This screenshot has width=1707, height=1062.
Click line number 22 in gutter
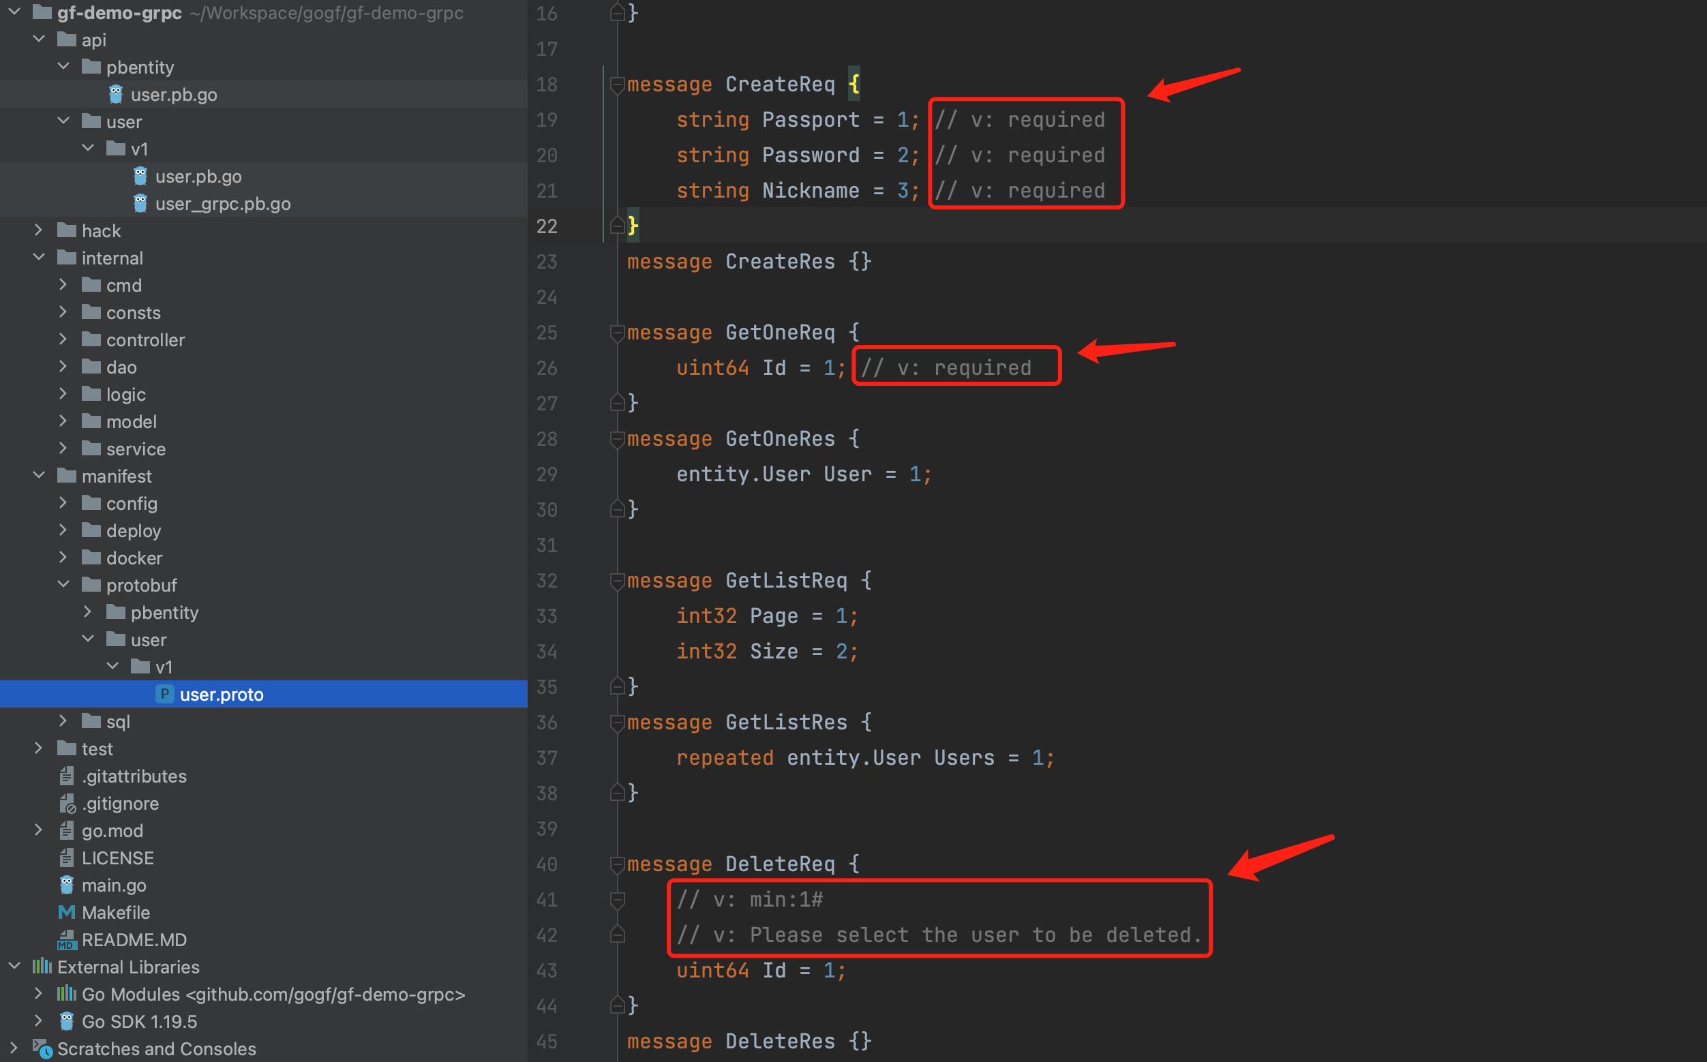click(x=547, y=226)
